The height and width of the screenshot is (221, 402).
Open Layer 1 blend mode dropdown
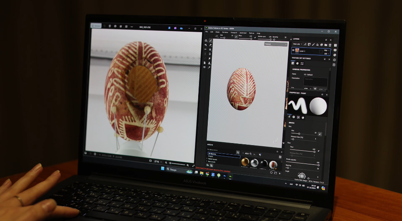tap(326, 51)
